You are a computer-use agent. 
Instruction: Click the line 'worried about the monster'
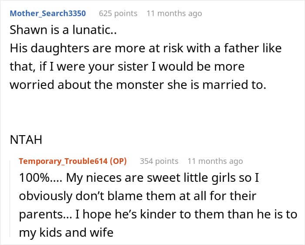[x=137, y=85]
